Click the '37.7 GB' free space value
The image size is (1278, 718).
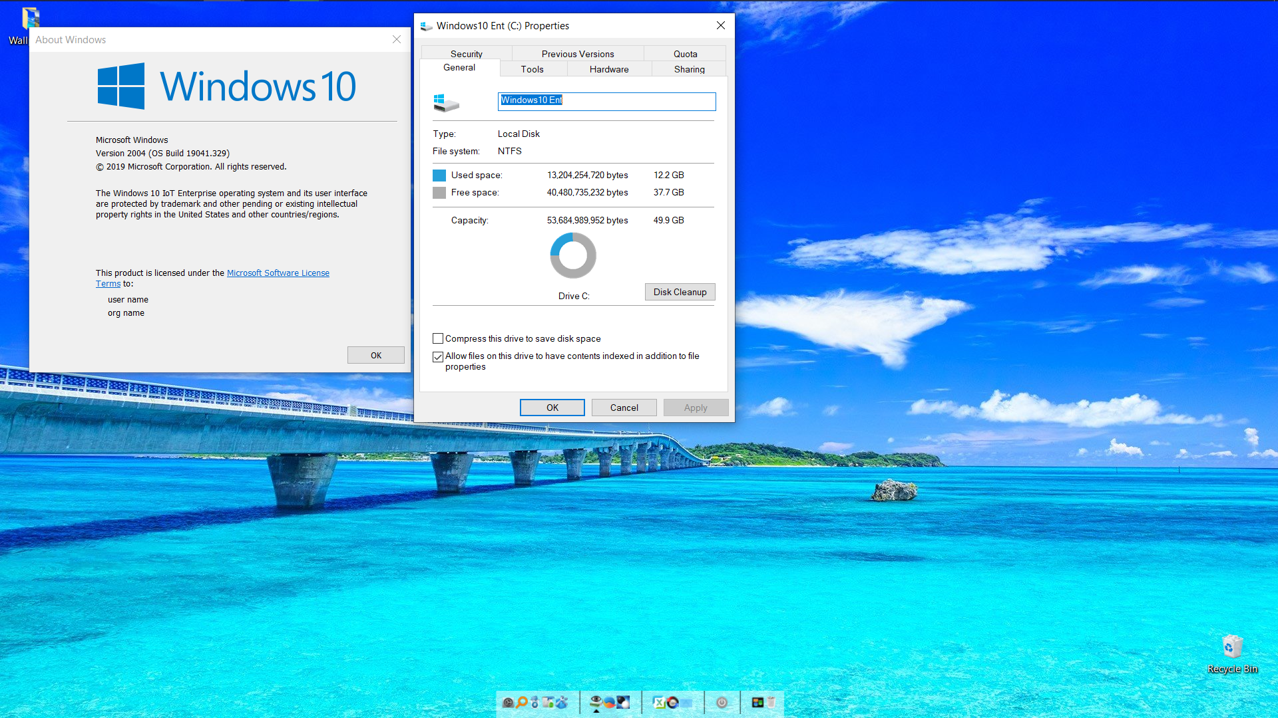(668, 192)
